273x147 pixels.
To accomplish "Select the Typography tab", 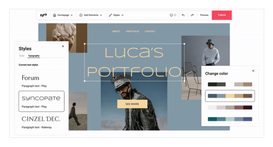I will 34,56.
